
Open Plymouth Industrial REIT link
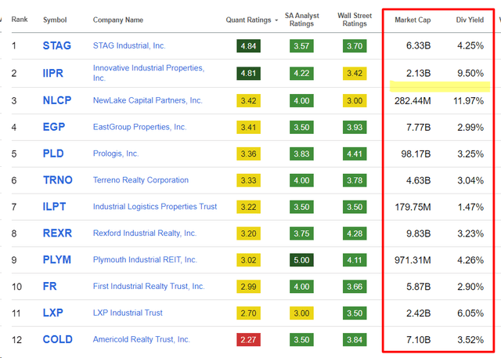[x=145, y=259]
